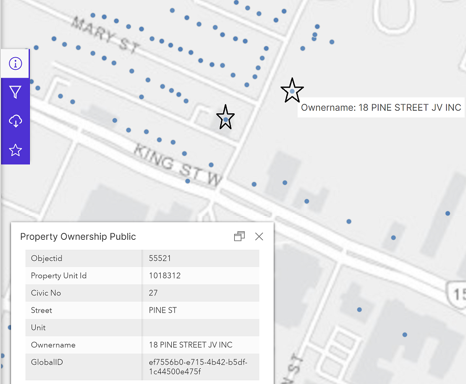Click the Property Ownership Public title

tap(78, 237)
